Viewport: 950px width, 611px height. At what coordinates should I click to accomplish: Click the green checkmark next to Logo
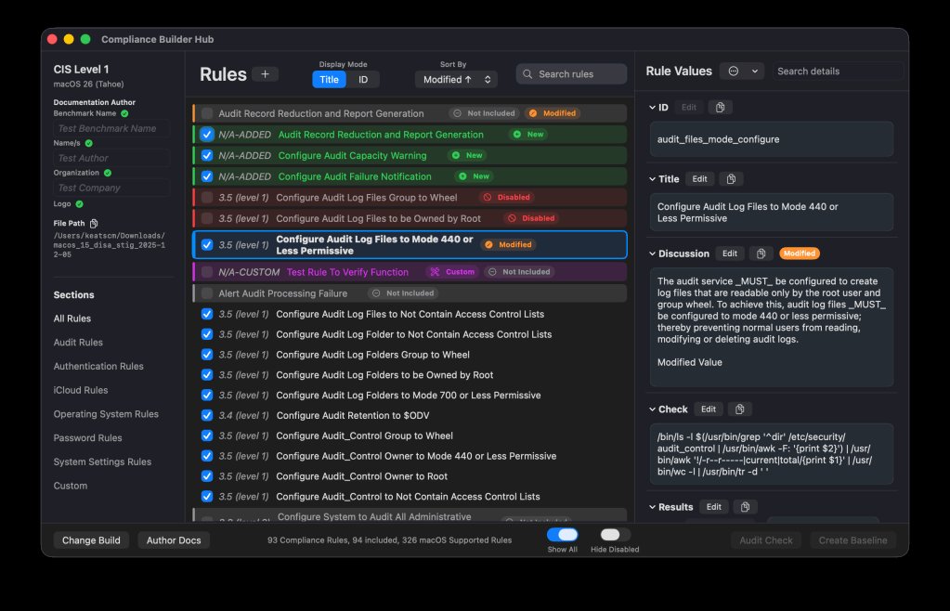pyautogui.click(x=79, y=203)
